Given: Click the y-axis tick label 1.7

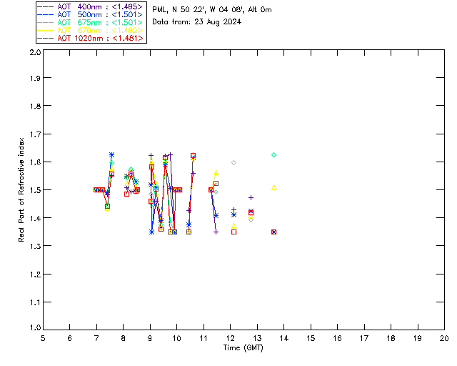Looking at the screenshot, I should 35,134.
